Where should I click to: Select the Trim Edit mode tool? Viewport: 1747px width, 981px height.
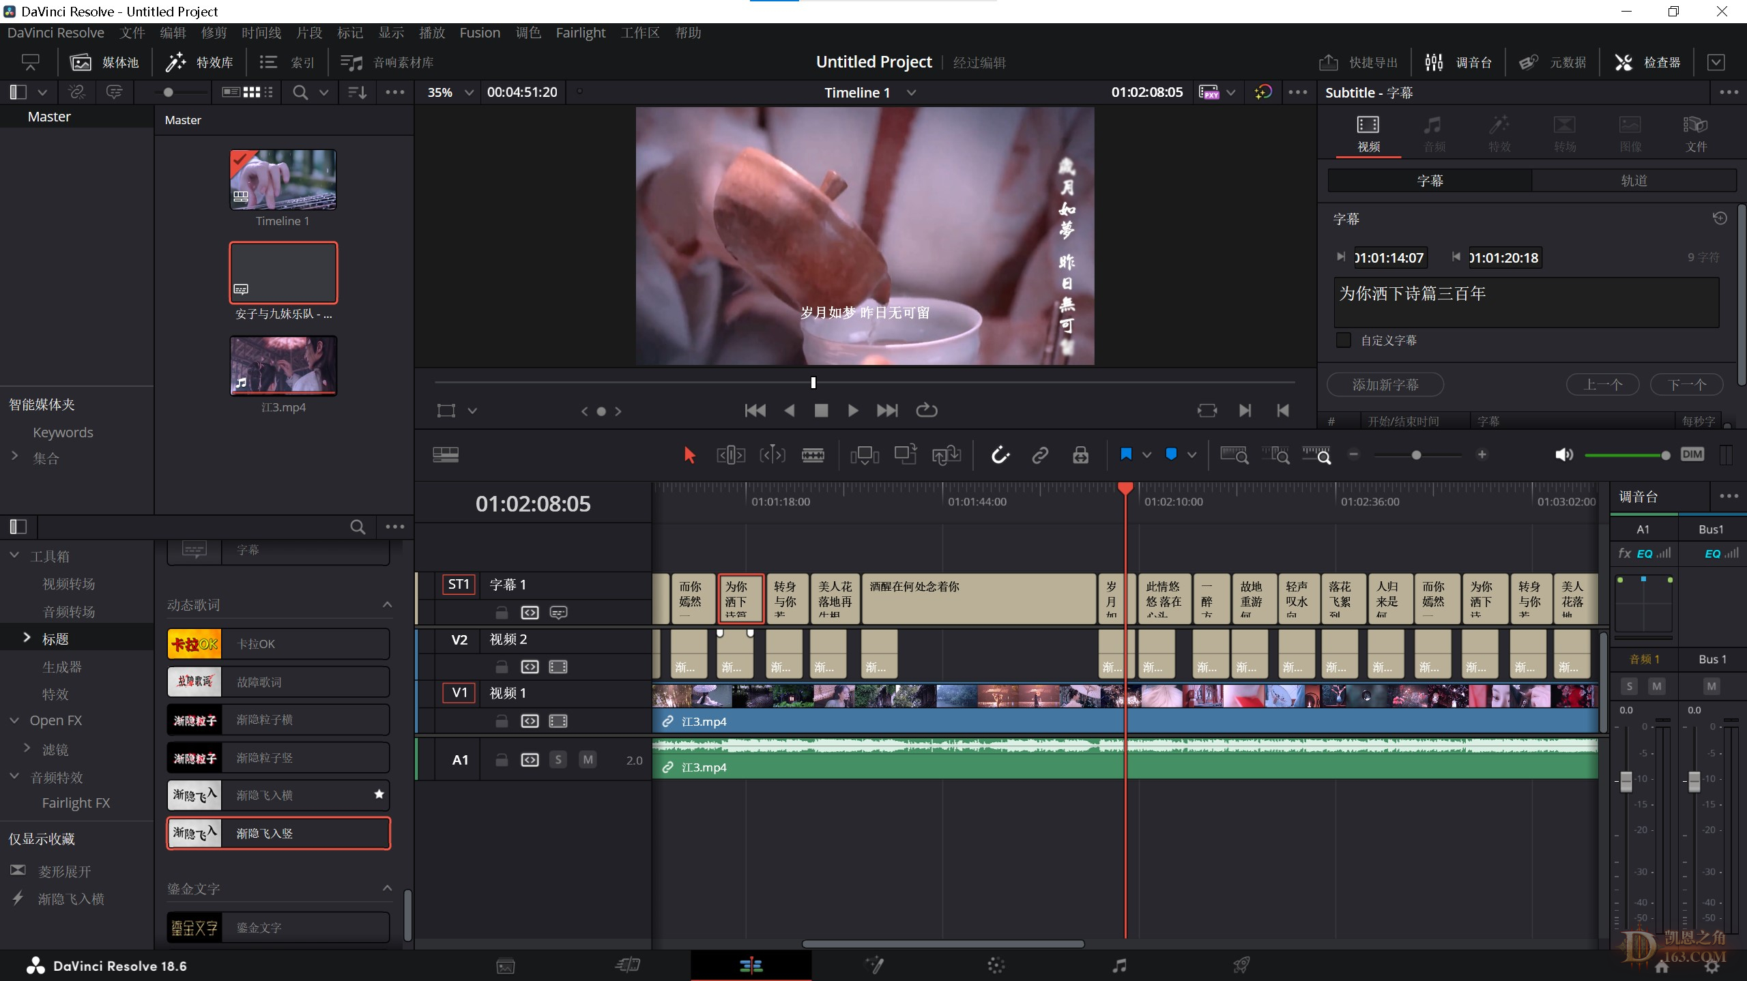point(730,455)
